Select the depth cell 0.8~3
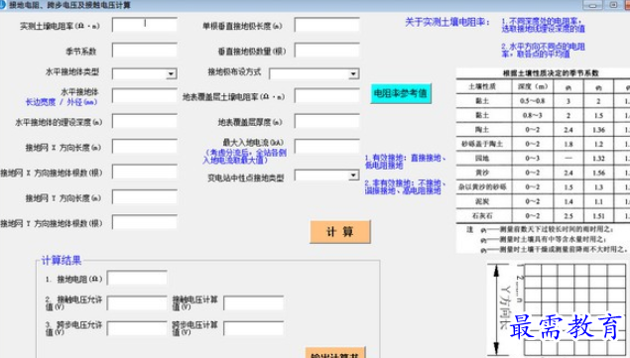Viewport: 630px width, 358px height. point(533,116)
